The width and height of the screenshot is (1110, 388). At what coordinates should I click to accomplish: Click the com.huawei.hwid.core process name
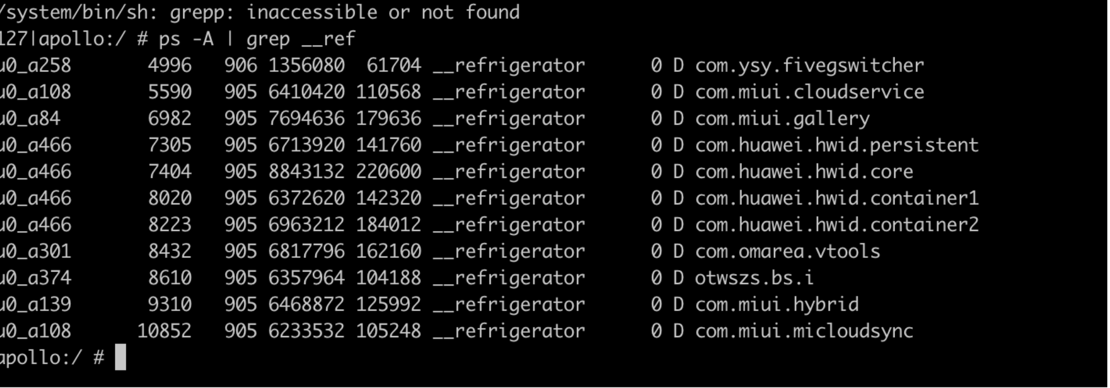coord(804,171)
